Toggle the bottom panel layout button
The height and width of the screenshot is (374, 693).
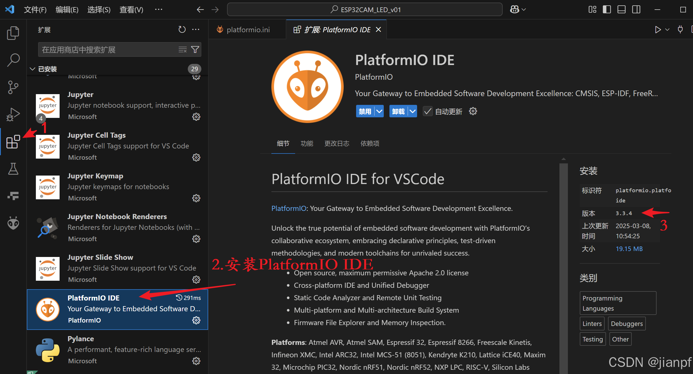pyautogui.click(x=621, y=10)
